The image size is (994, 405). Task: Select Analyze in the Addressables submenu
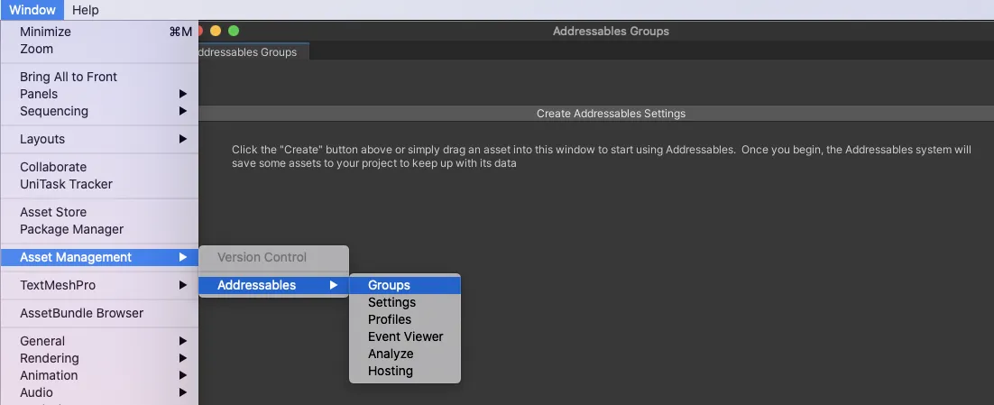point(405,354)
